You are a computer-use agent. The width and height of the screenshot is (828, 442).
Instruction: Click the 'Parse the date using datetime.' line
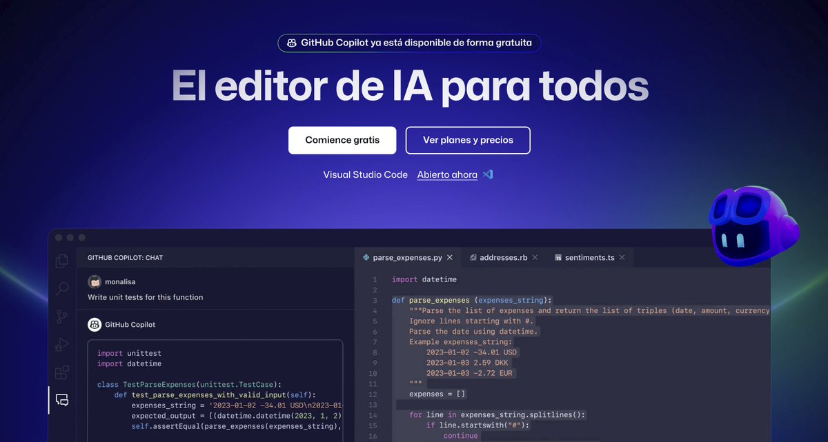click(x=473, y=331)
